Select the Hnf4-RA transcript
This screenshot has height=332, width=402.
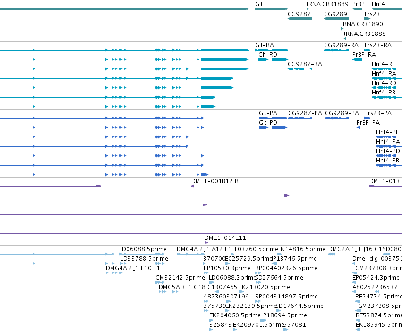click(384, 74)
